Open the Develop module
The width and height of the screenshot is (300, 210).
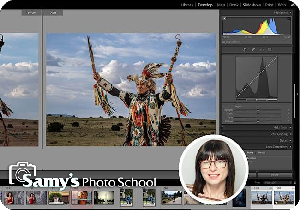click(205, 5)
